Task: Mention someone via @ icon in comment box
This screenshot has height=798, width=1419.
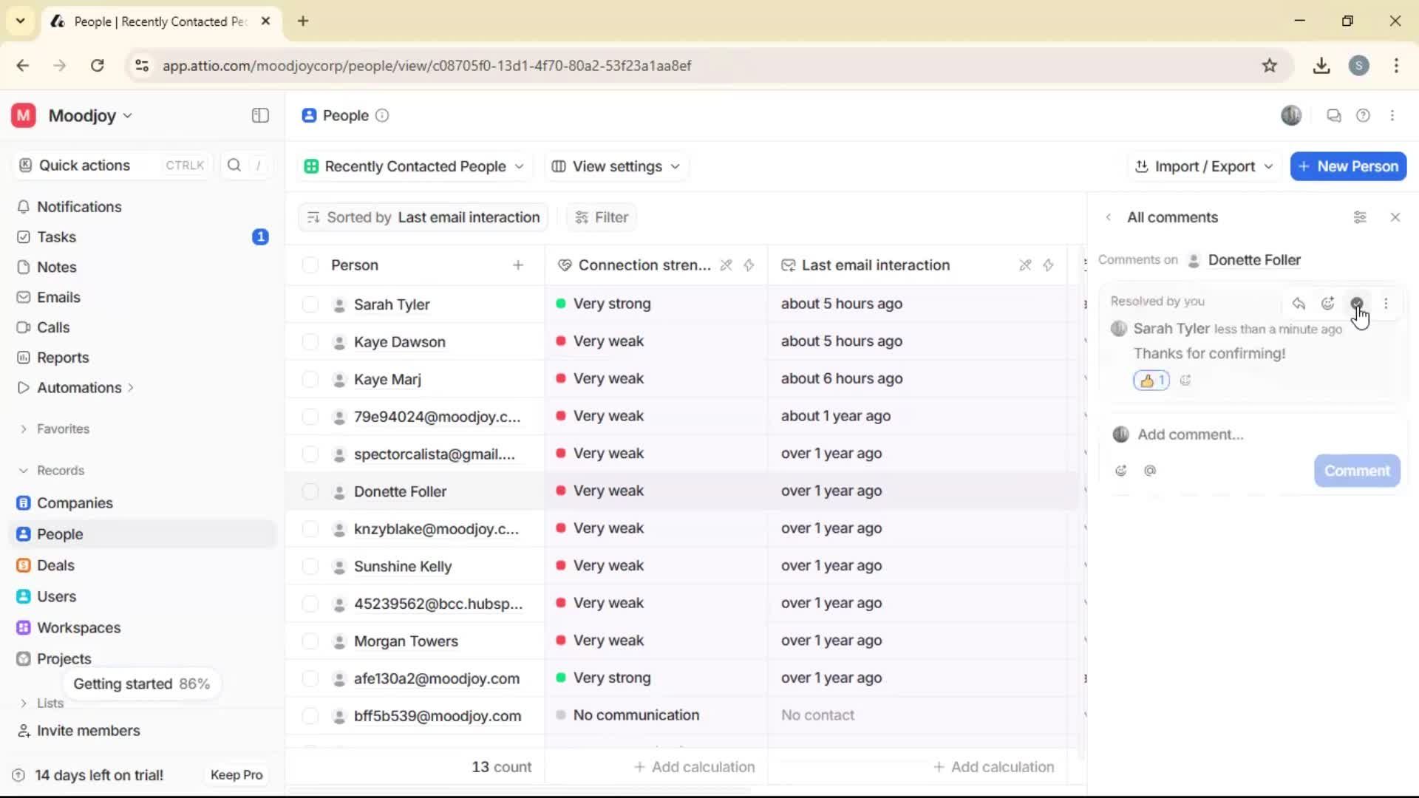Action: [x=1151, y=471]
